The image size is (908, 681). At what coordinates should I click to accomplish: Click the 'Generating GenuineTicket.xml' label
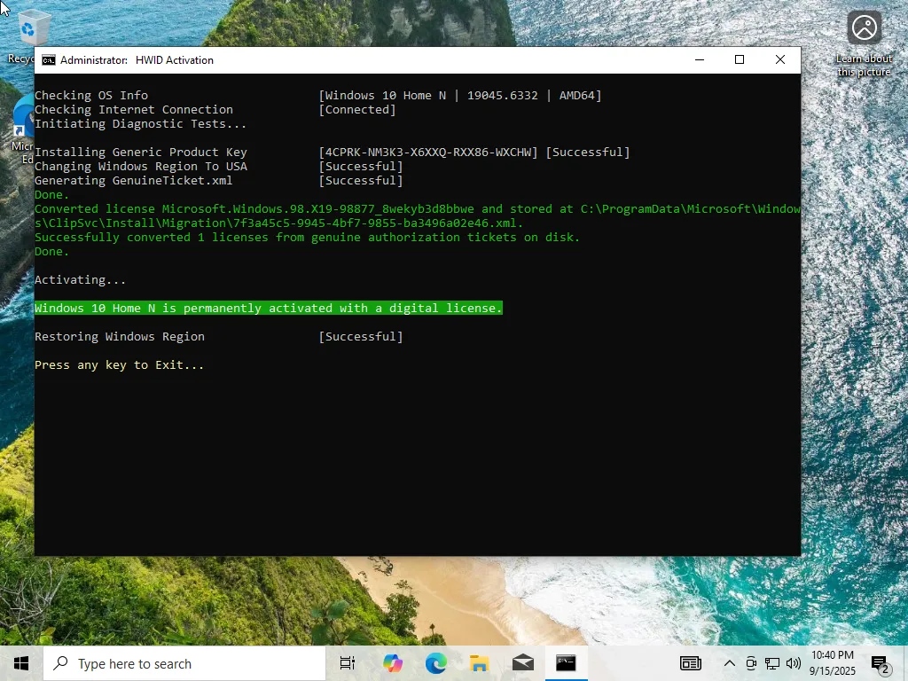(134, 181)
